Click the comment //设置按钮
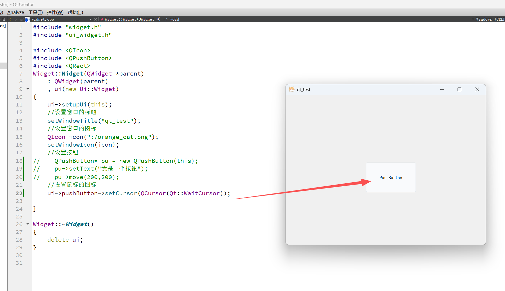505x291 pixels. tap(63, 152)
